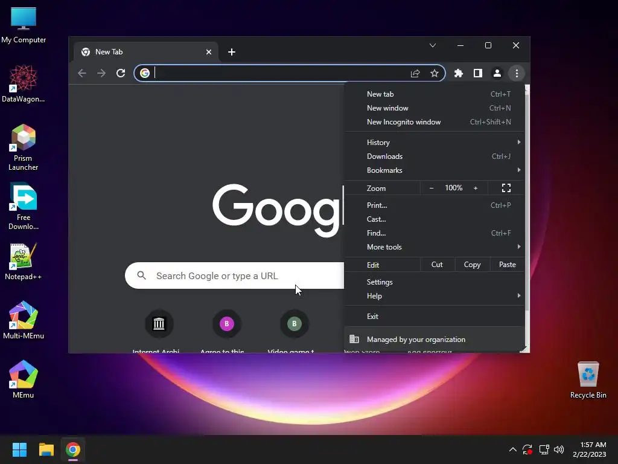Select the Multi-MEmu desktop icon
The height and width of the screenshot is (464, 618).
click(x=24, y=320)
